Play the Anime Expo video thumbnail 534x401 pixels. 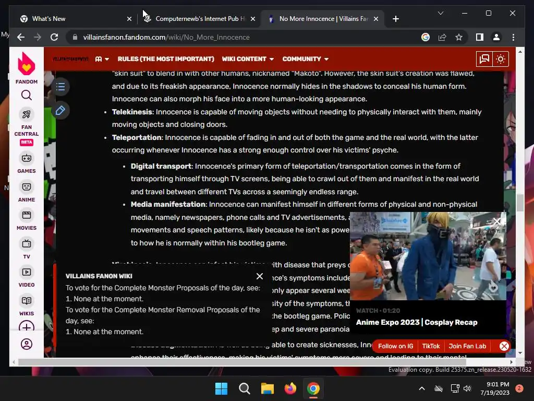click(428, 256)
